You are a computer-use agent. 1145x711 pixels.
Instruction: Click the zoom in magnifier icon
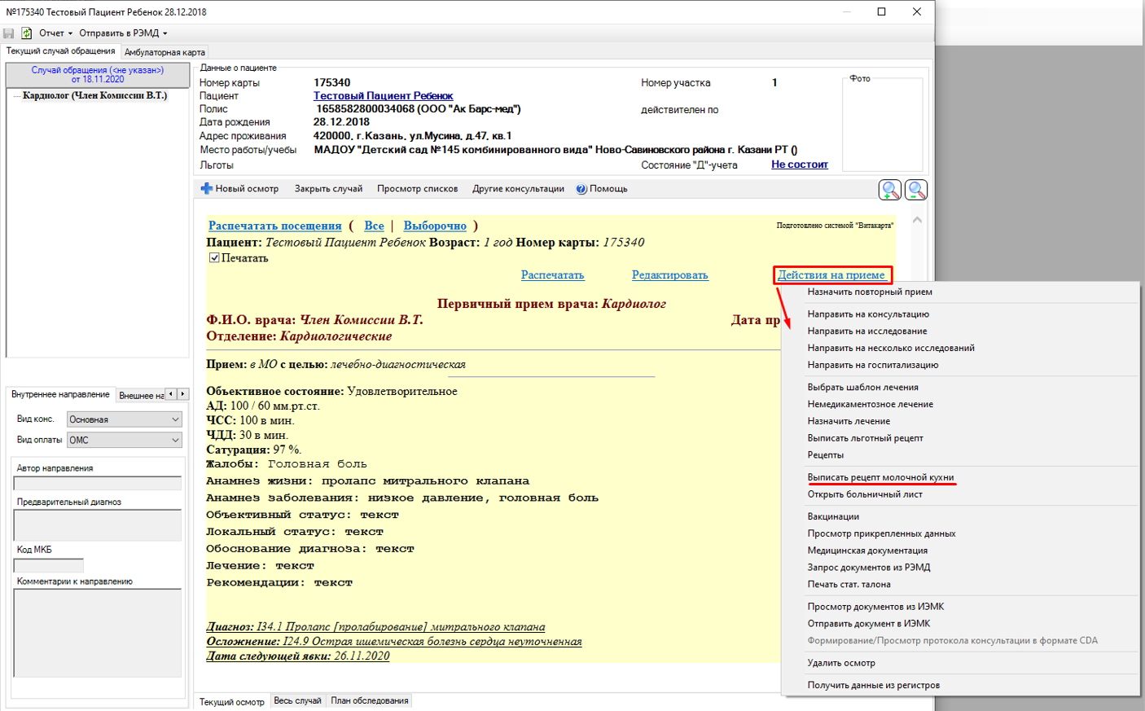point(890,190)
